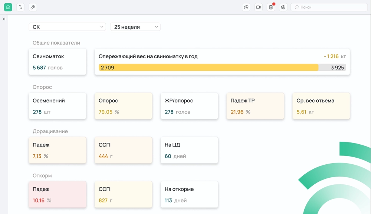
Task: Open settings via the gear icon
Action: [283, 7]
